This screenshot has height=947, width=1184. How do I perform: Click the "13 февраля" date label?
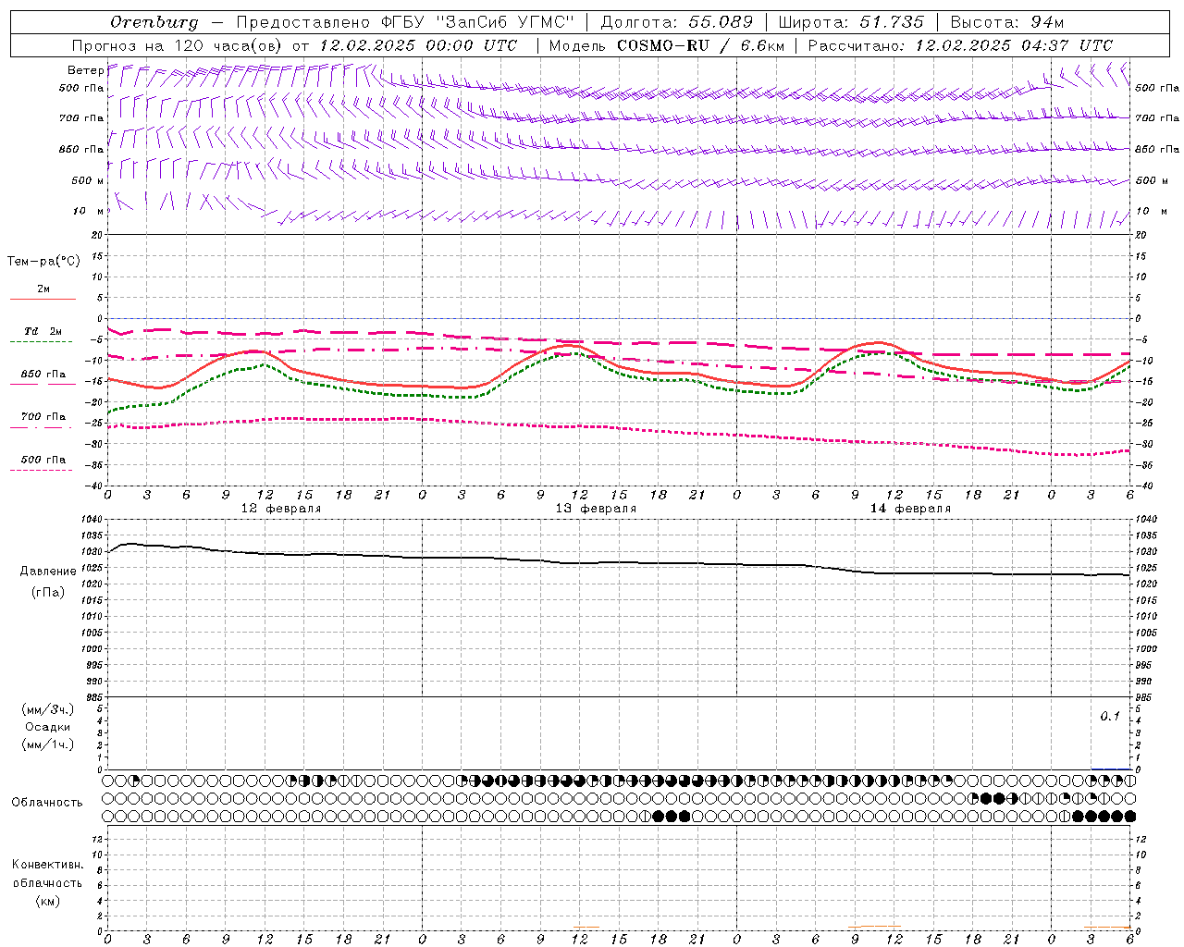tap(596, 509)
